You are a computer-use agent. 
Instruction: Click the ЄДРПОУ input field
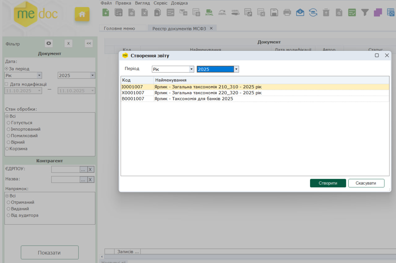coord(65,169)
